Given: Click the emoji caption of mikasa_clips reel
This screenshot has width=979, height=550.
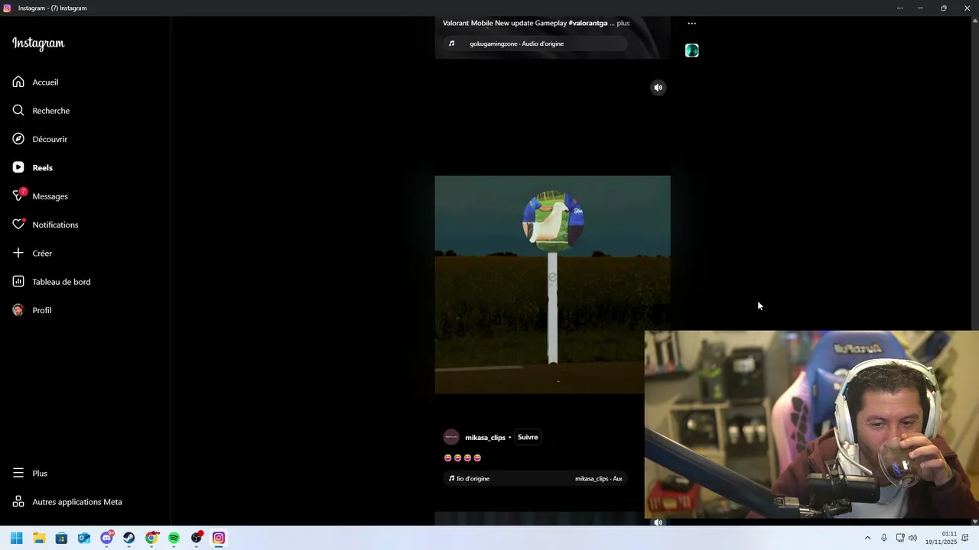Looking at the screenshot, I should tap(463, 458).
